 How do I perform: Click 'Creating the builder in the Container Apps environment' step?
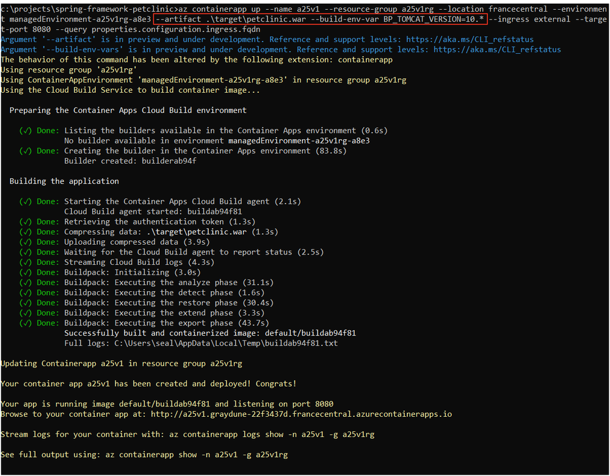click(183, 151)
